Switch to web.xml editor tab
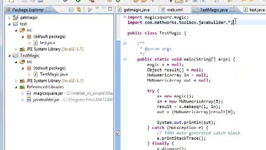Screen dimensions: 266x150 (x=175, y=10)
